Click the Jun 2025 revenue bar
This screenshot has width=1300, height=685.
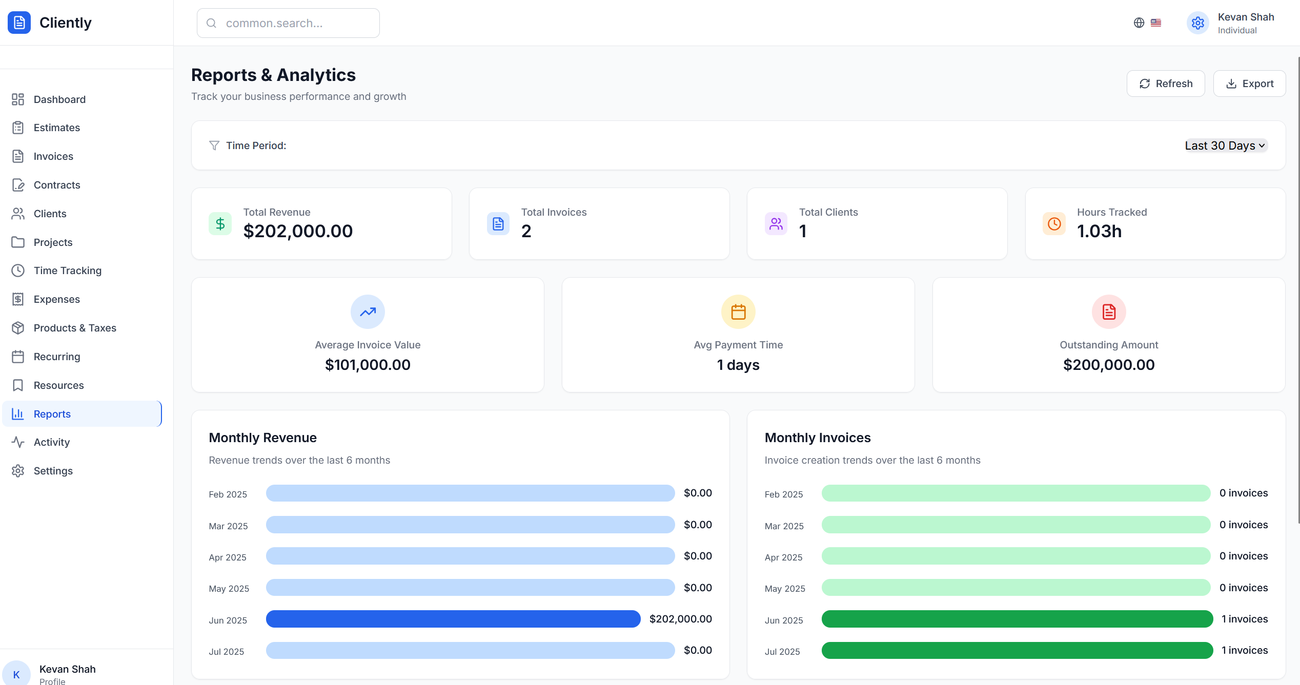tap(453, 619)
